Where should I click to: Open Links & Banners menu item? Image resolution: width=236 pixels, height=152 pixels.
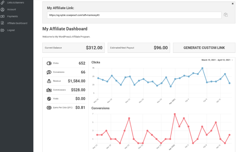point(16,2)
